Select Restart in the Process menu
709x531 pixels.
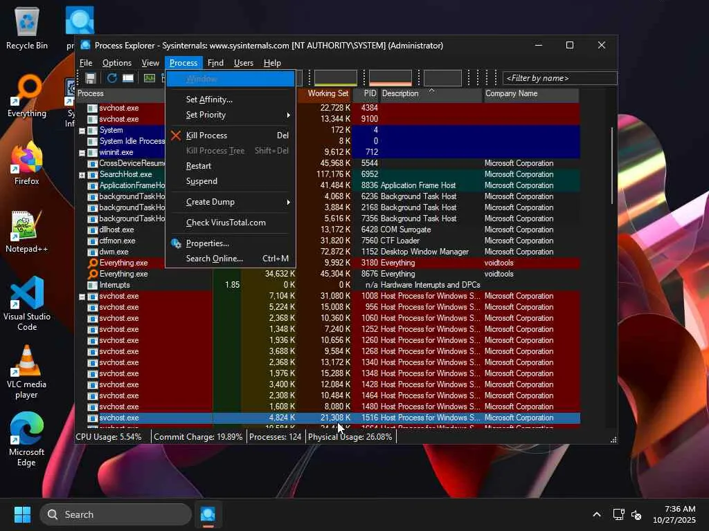click(231, 166)
